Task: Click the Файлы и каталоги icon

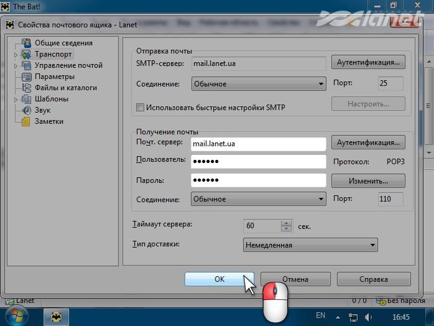Action: (x=26, y=88)
